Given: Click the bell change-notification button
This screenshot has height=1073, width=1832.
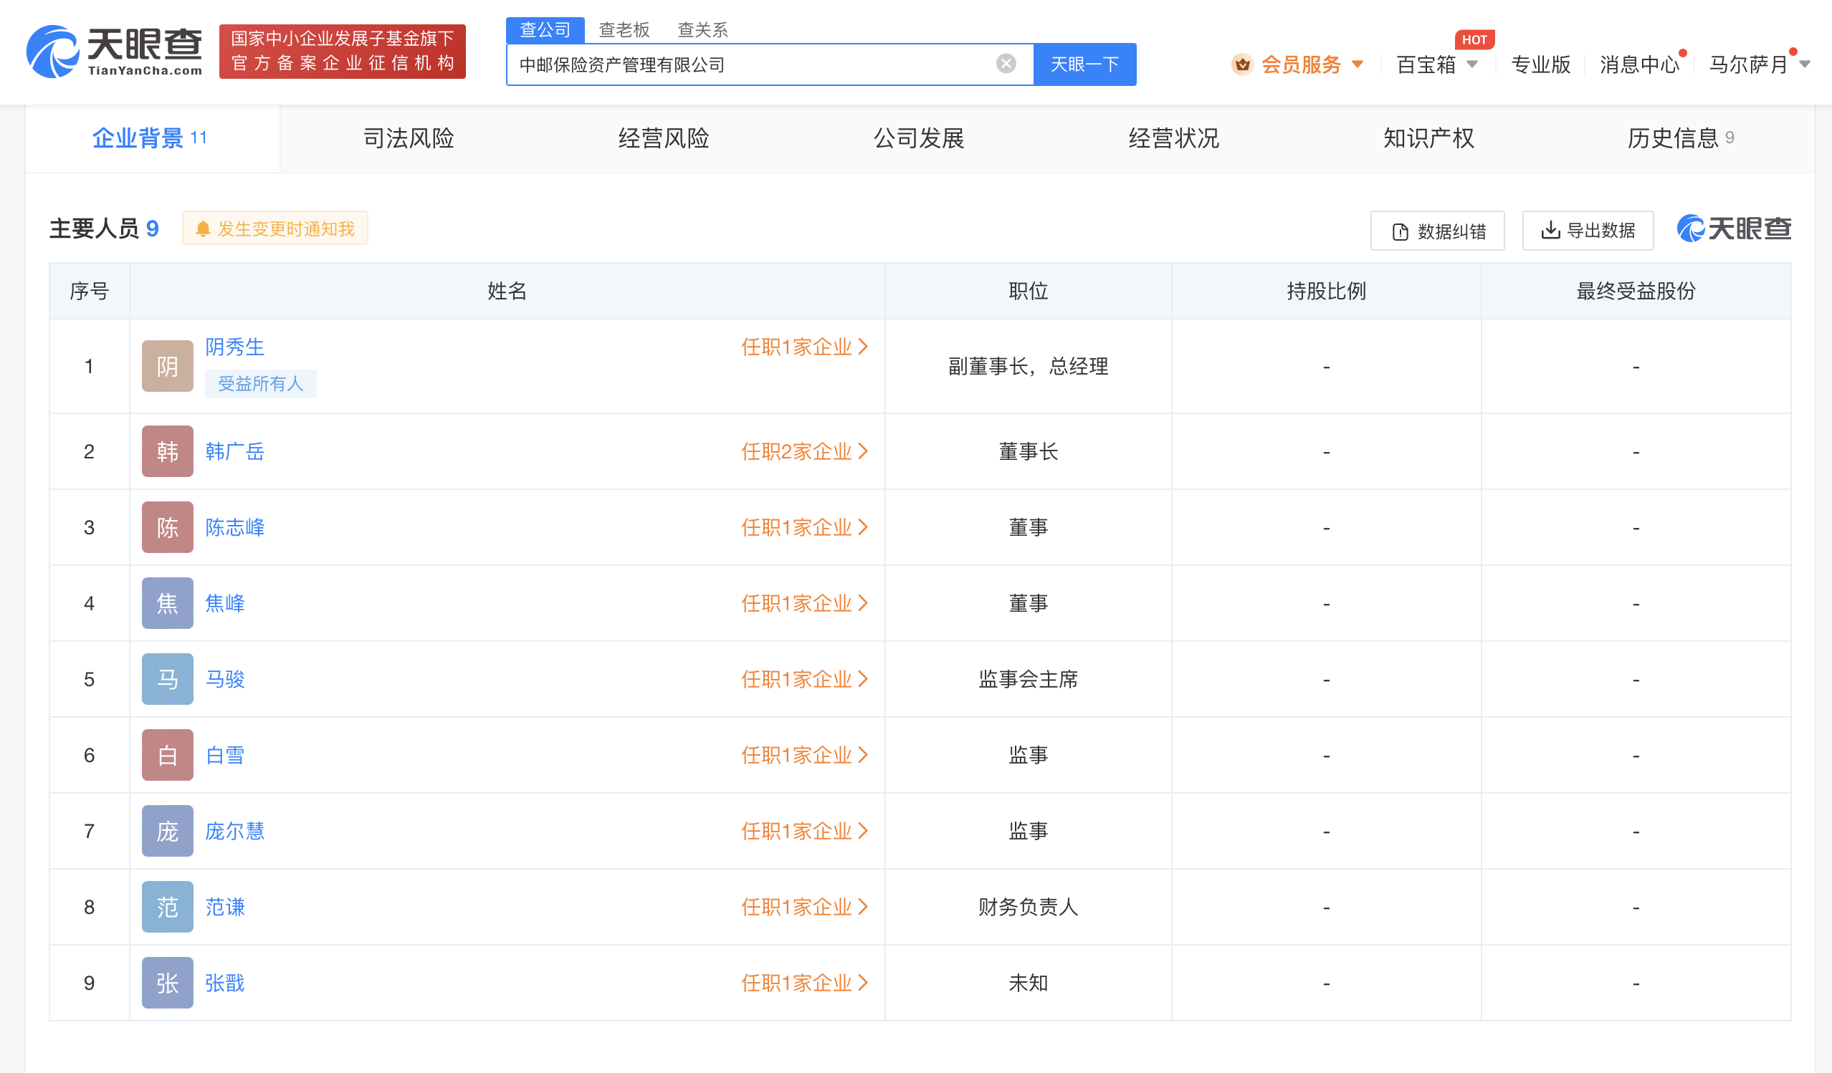Looking at the screenshot, I should 275,228.
